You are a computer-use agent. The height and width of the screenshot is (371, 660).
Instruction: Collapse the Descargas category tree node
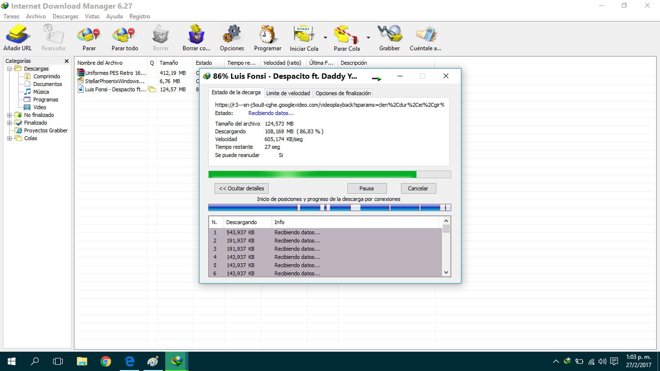pos(10,69)
